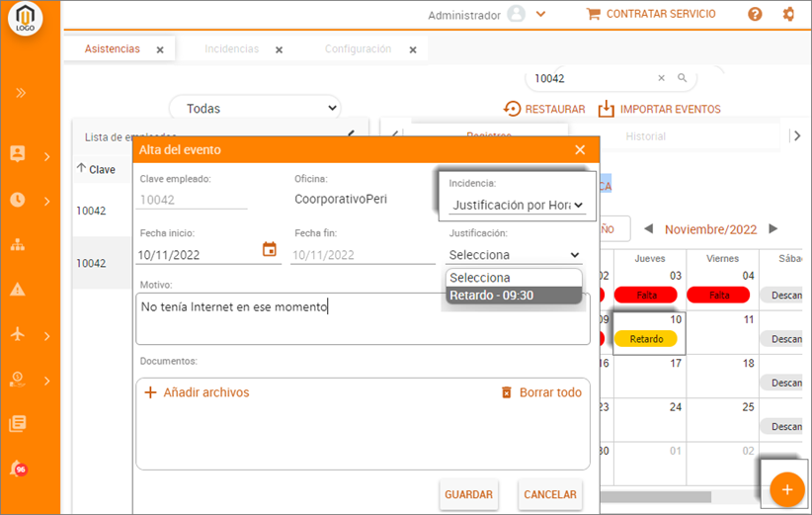Click the CANCELAR button
This screenshot has height=515, width=812.
(x=549, y=494)
